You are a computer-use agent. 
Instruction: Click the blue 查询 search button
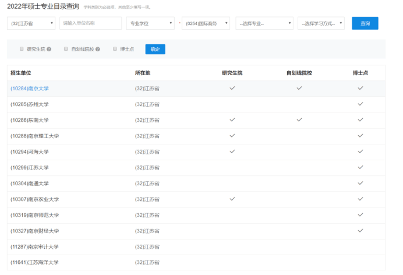(365, 23)
